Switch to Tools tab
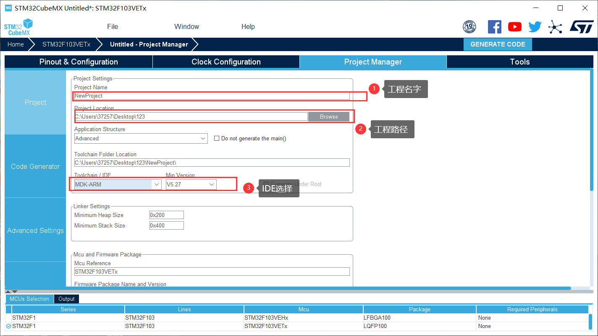Viewport: 598px width, 336px height. point(520,62)
